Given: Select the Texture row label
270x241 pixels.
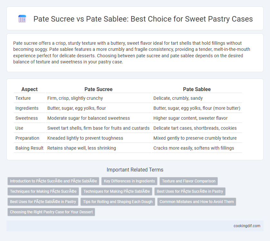Looking at the screenshot, I should [x=23, y=98].
